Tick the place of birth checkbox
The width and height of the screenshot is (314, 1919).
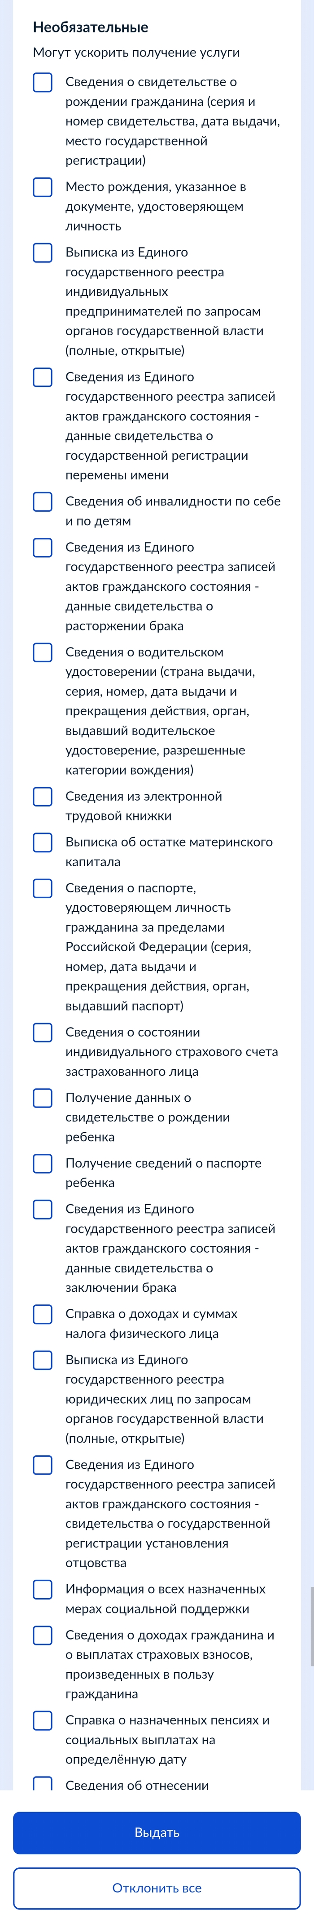coord(43,187)
